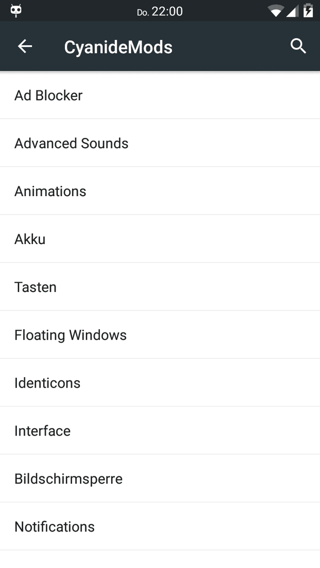Viewport: 320px width, 568px height.
Task: Select the Animations entry
Action: pyautogui.click(x=160, y=191)
